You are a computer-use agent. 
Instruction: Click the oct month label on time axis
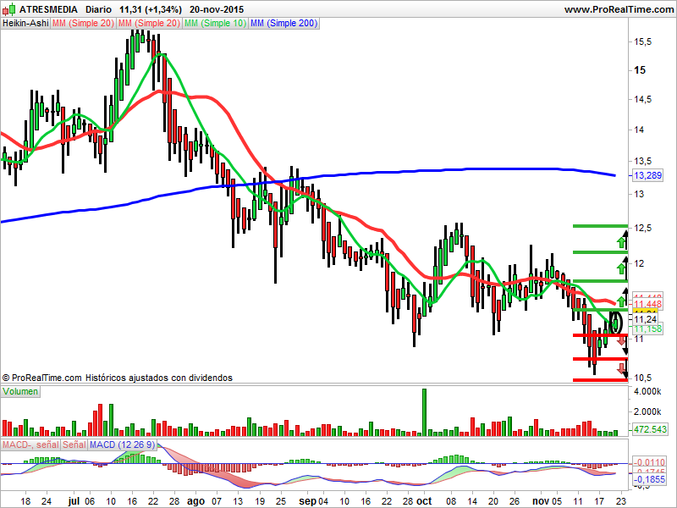(424, 501)
